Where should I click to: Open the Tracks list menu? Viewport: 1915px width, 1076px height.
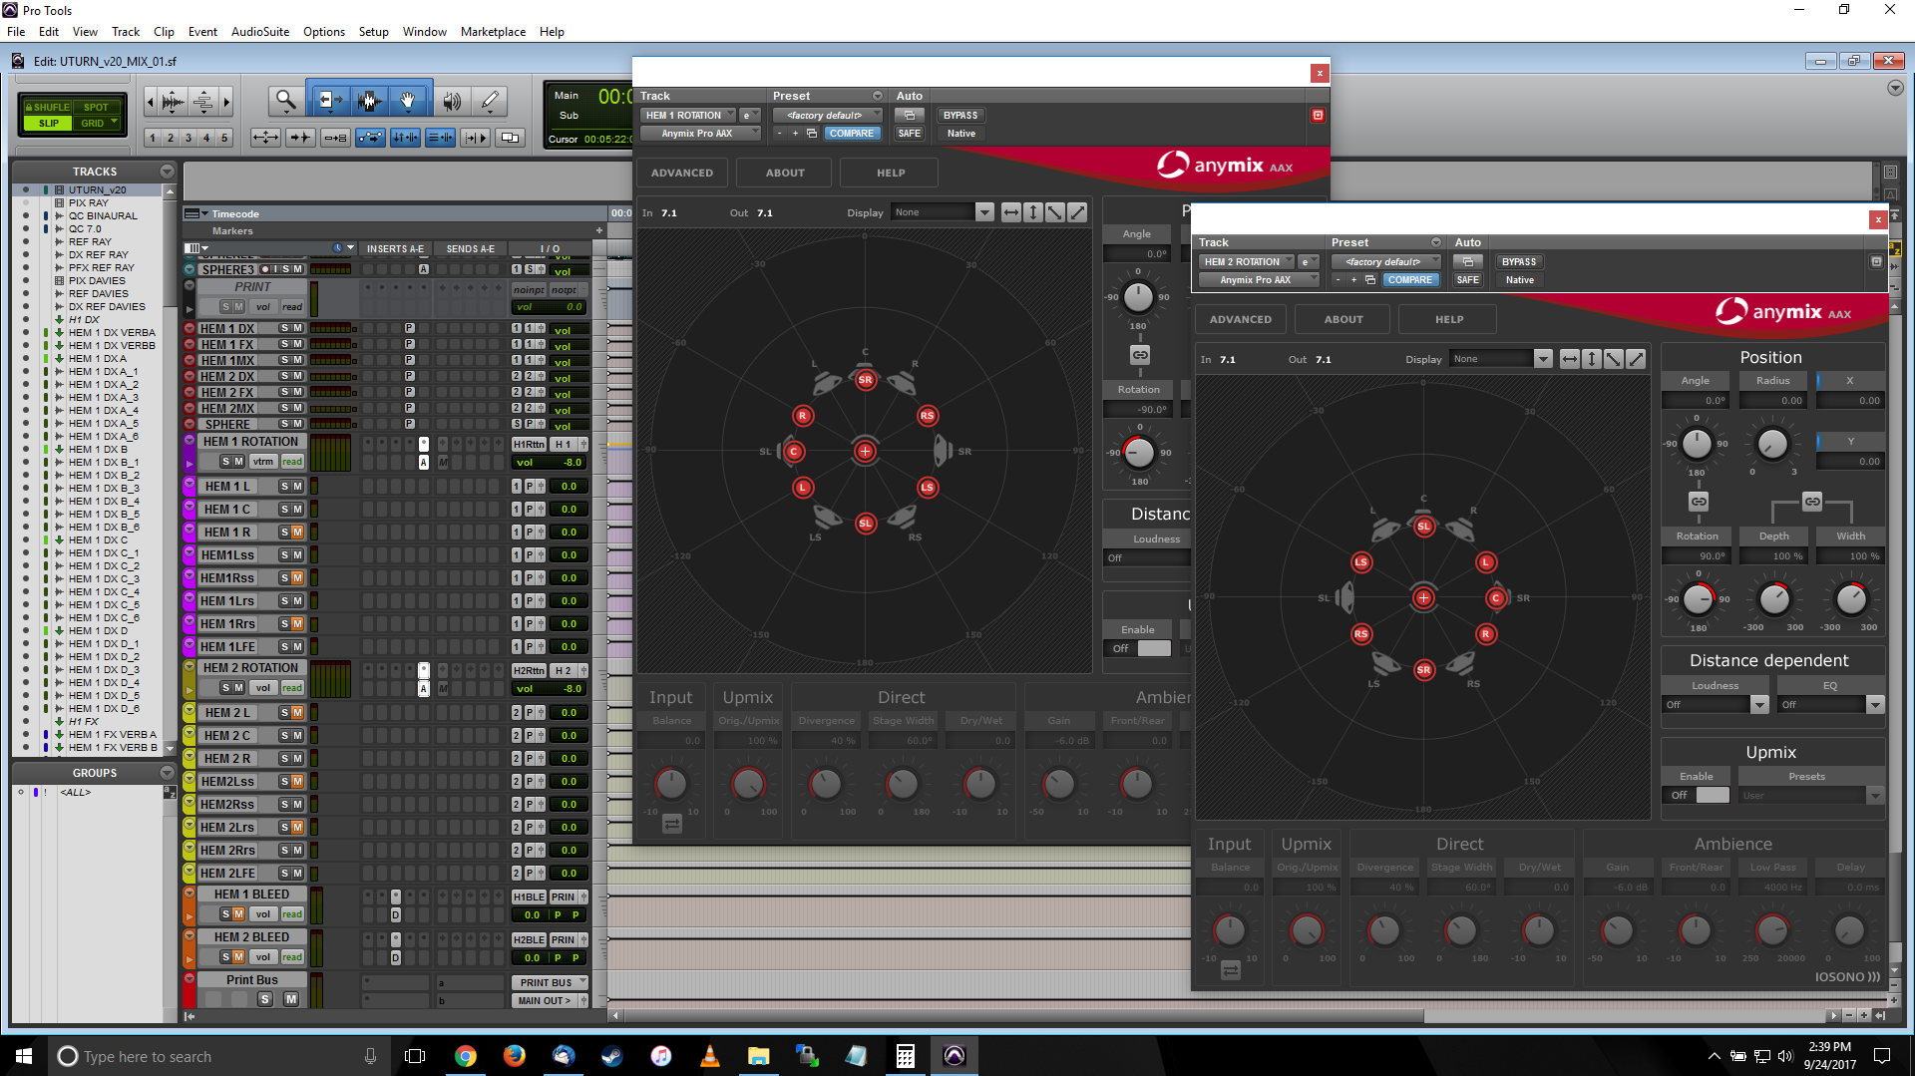point(167,172)
